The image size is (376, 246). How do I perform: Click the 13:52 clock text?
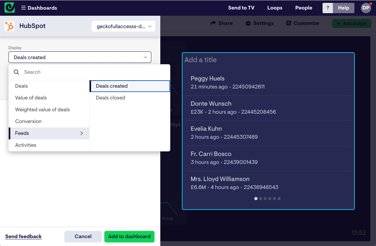[x=359, y=233]
